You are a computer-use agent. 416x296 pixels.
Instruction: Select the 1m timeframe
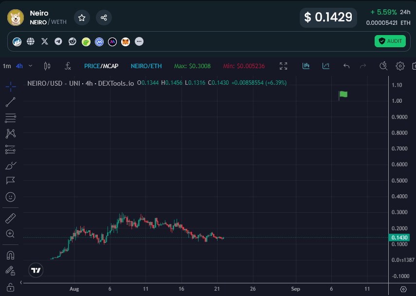[x=7, y=66]
